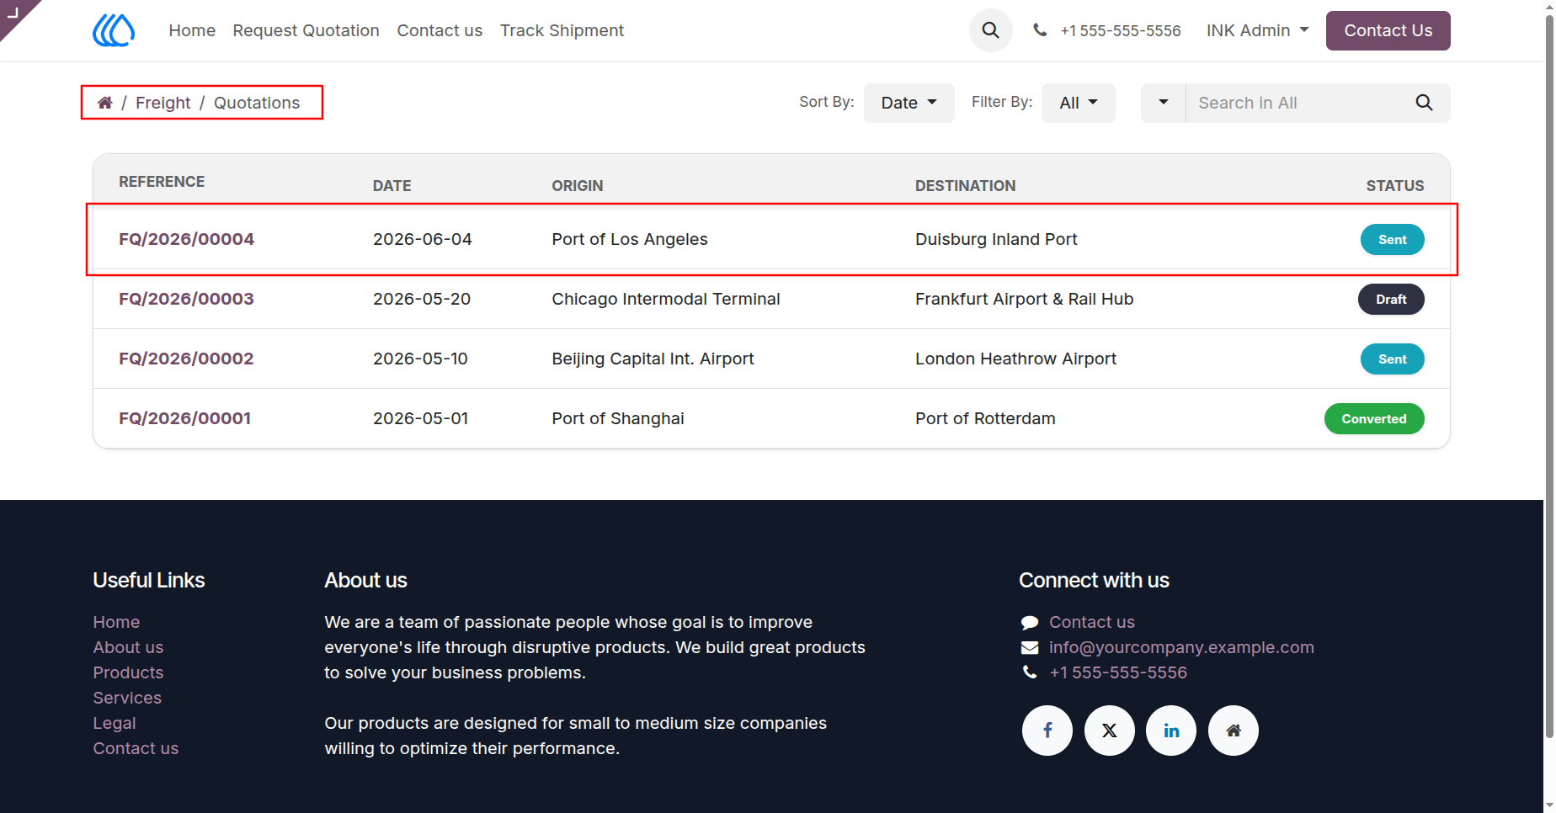This screenshot has height=813, width=1556.
Task: Click the corner editor toggle icon top-left
Action: (x=14, y=13)
